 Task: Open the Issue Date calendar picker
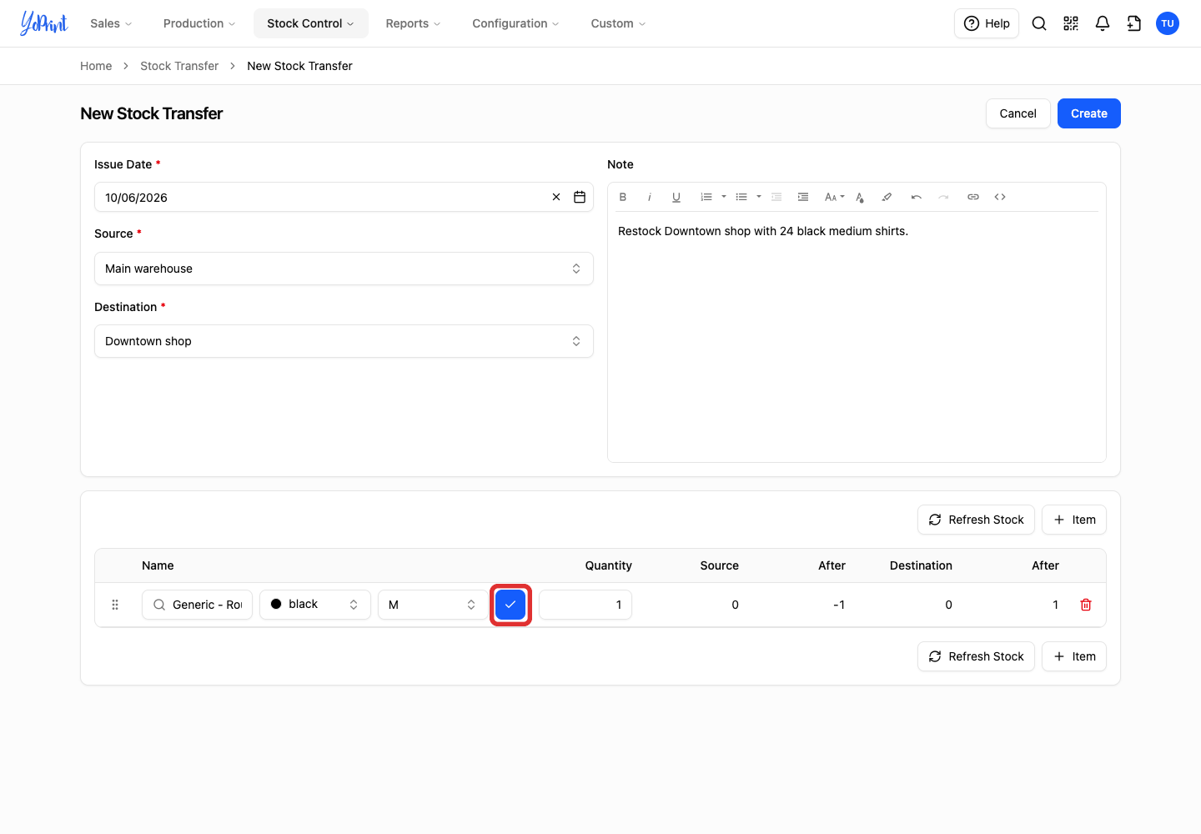tap(580, 197)
